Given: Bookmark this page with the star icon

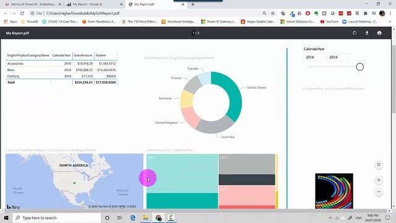Looking at the screenshot, I should [273, 14].
